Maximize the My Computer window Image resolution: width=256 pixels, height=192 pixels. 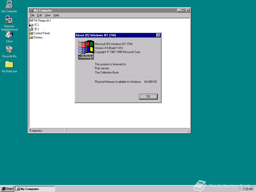click(183, 10)
